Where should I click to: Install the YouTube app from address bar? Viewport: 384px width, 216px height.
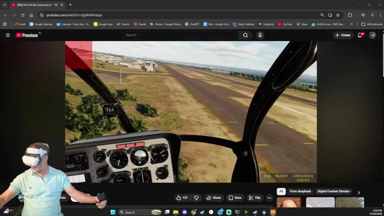point(330,15)
